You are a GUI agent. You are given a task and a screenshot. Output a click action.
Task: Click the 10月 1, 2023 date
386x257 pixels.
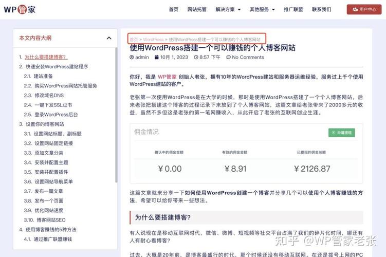point(174,57)
